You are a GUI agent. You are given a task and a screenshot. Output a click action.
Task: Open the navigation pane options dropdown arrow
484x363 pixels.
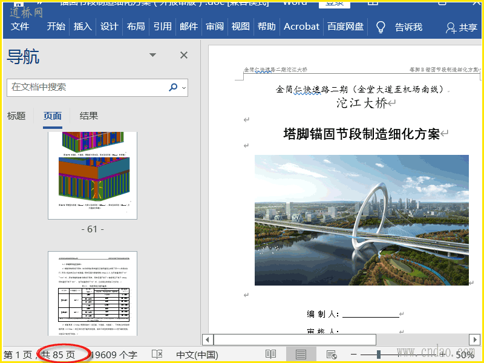pos(153,56)
